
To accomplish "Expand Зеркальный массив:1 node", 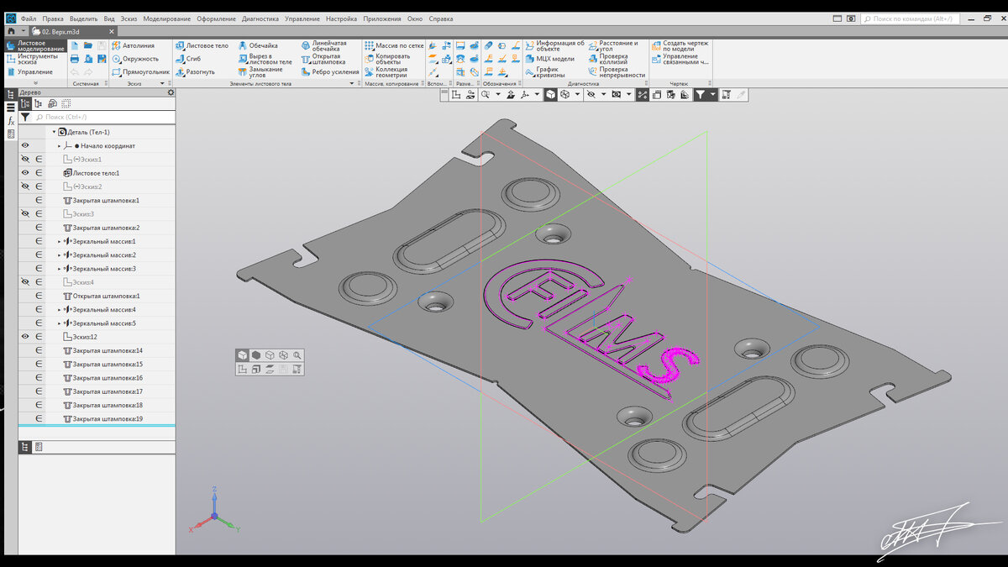I will 60,241.
